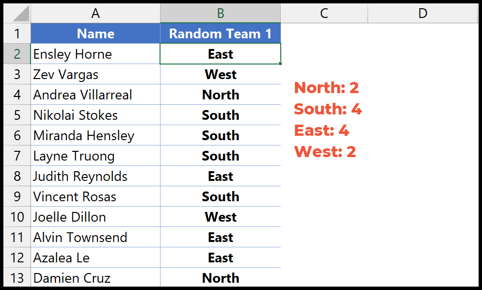This screenshot has height=290, width=482.
Task: Select column header C
Action: (x=323, y=13)
